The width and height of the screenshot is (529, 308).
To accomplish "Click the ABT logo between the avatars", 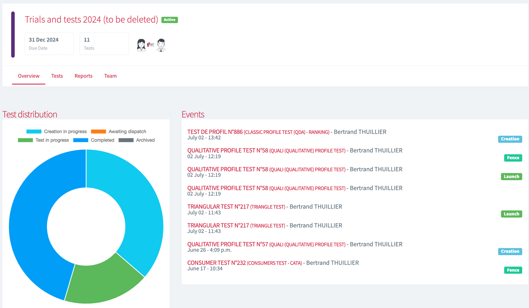I will [x=151, y=44].
